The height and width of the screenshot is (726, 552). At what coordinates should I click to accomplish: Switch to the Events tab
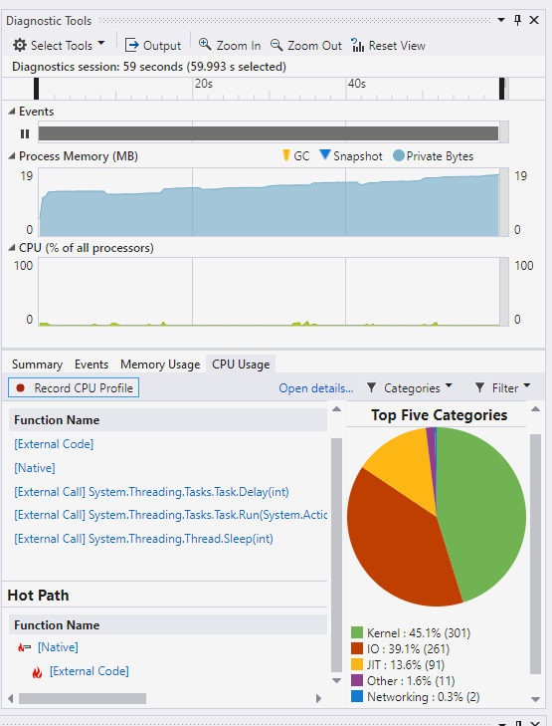[92, 364]
